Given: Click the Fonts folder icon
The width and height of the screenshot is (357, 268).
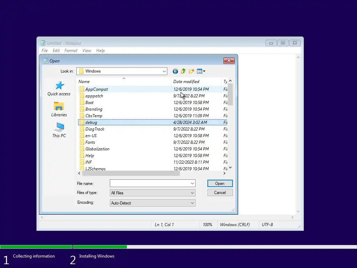Looking at the screenshot, I should (82, 142).
